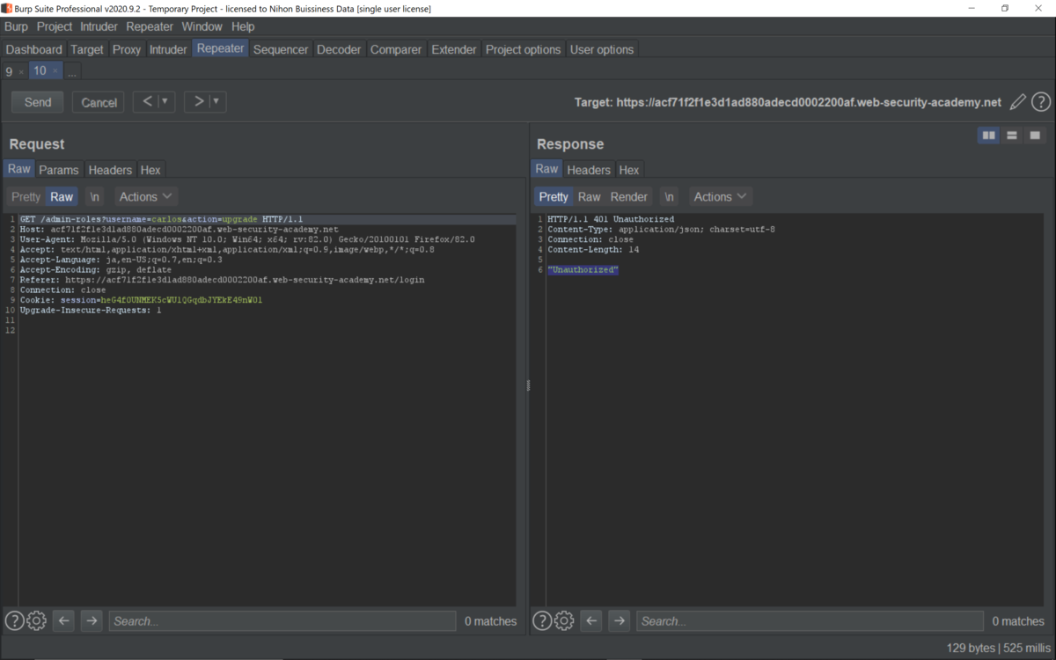Screen dimensions: 1056x660
Task: Toggle Request Pretty view
Action: 26,196
